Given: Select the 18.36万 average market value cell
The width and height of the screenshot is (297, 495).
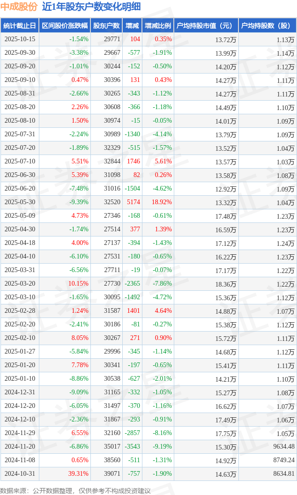Looking at the screenshot, I should coord(226,284).
